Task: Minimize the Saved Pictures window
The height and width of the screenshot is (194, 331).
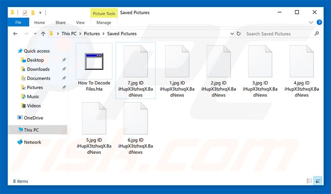Action: (x=279, y=12)
